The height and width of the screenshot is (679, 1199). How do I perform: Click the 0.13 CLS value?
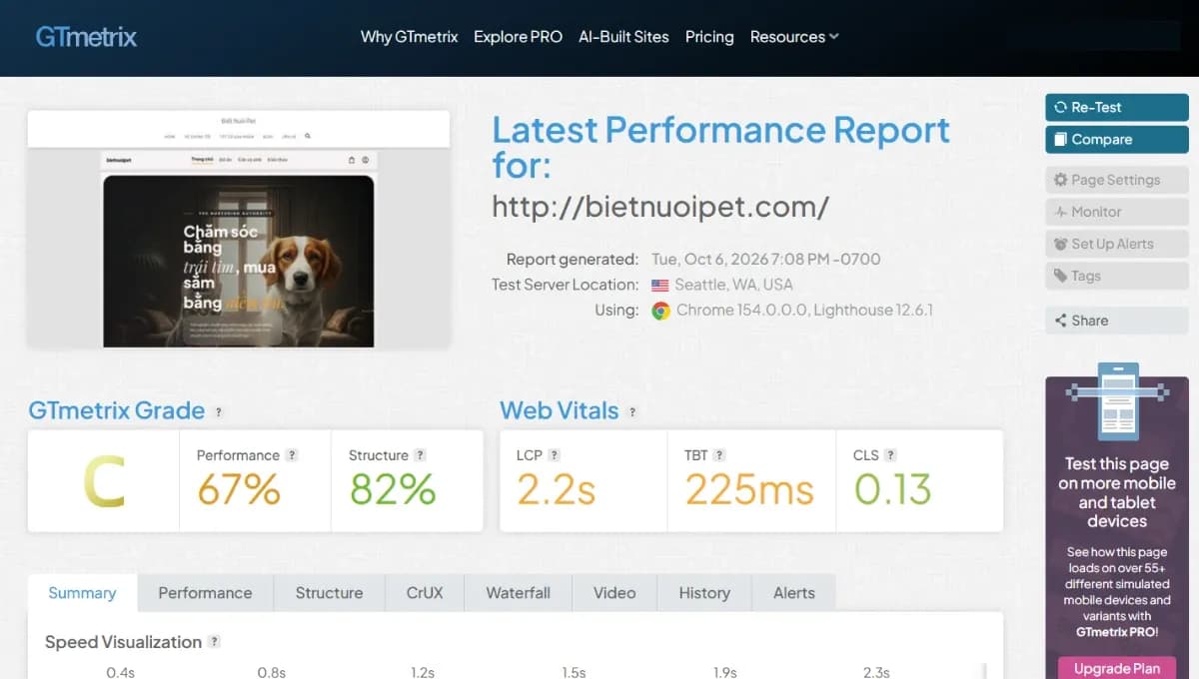point(893,489)
